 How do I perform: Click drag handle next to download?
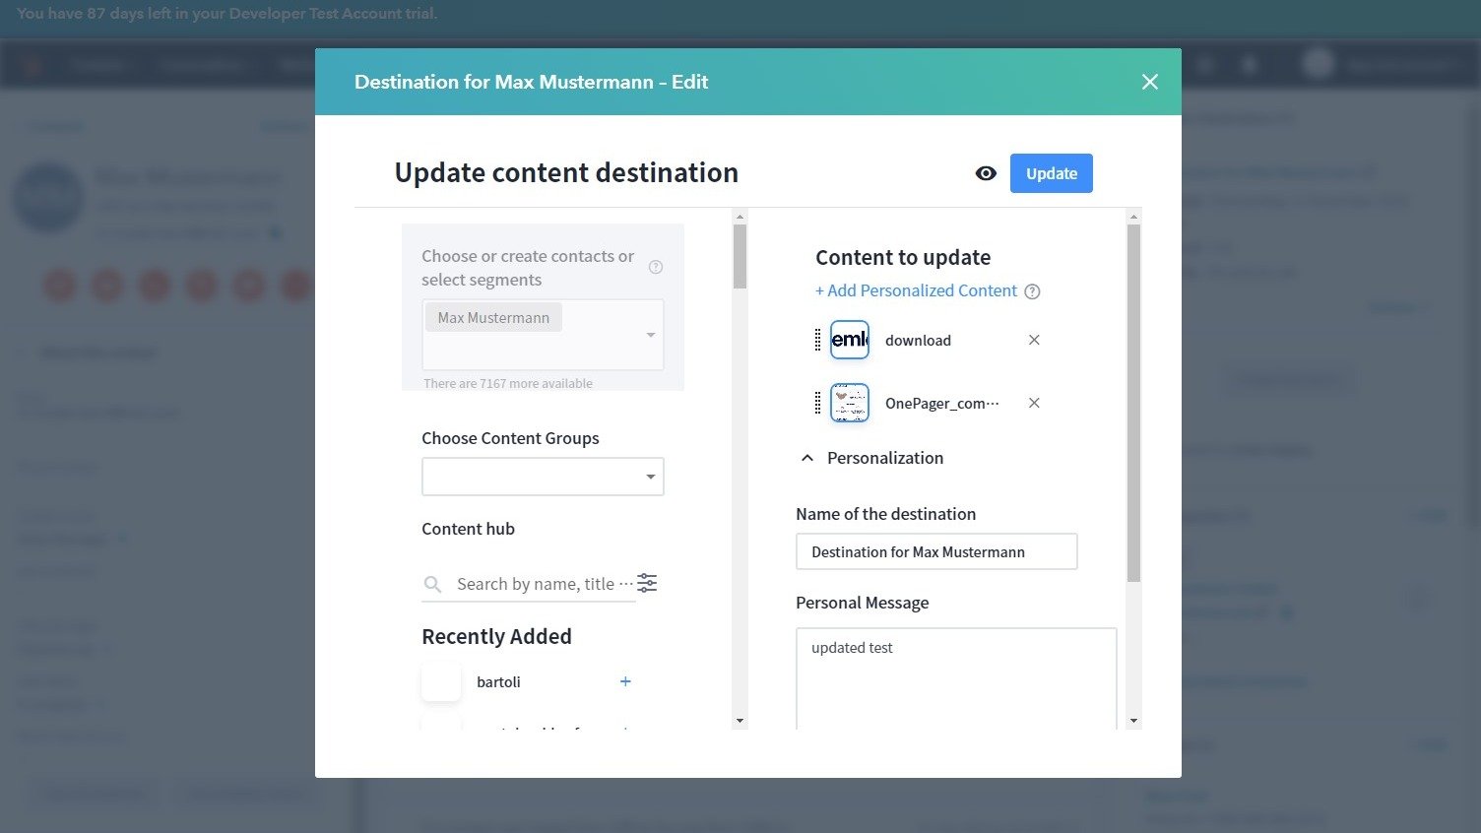[x=817, y=341]
